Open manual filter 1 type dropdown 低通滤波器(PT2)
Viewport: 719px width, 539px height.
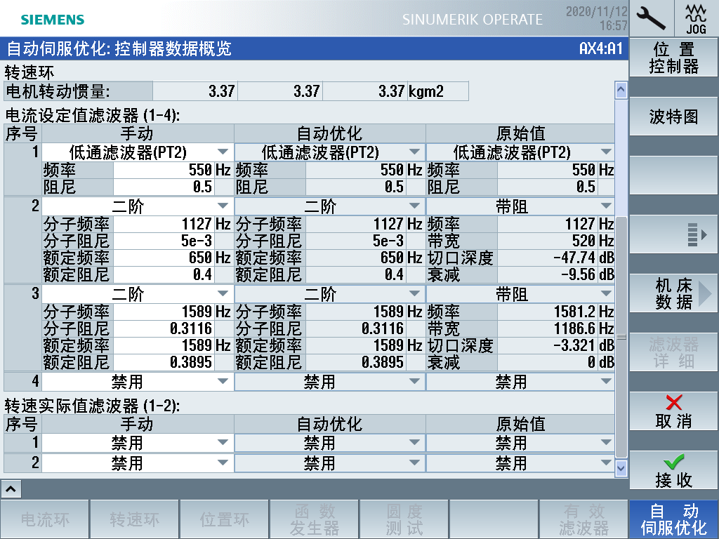pyautogui.click(x=138, y=152)
